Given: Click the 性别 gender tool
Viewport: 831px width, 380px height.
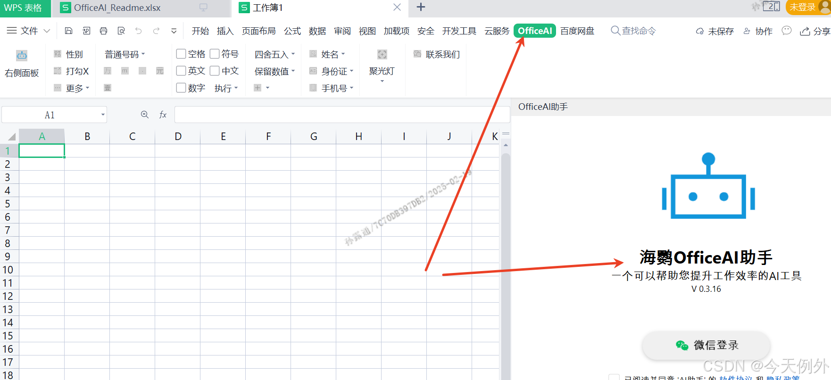Looking at the screenshot, I should 68,54.
